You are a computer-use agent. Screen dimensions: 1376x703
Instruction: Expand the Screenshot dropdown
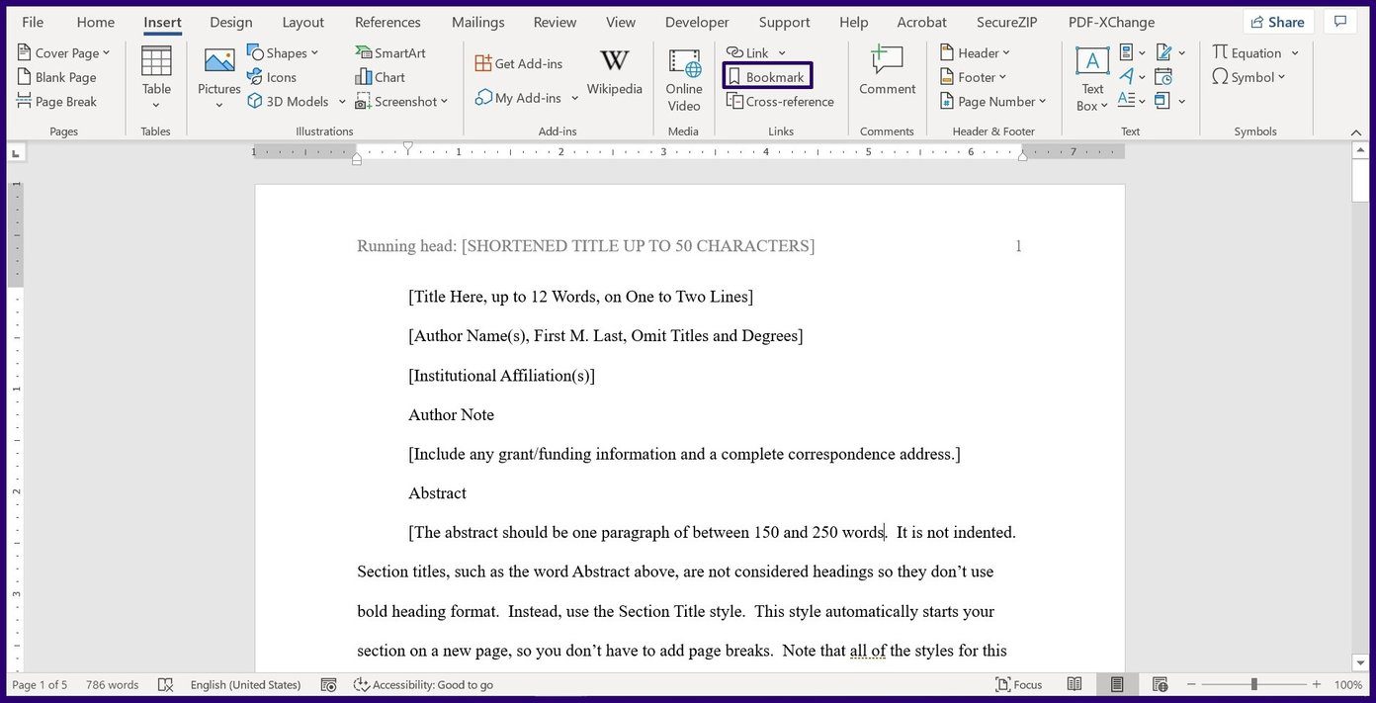[444, 101]
